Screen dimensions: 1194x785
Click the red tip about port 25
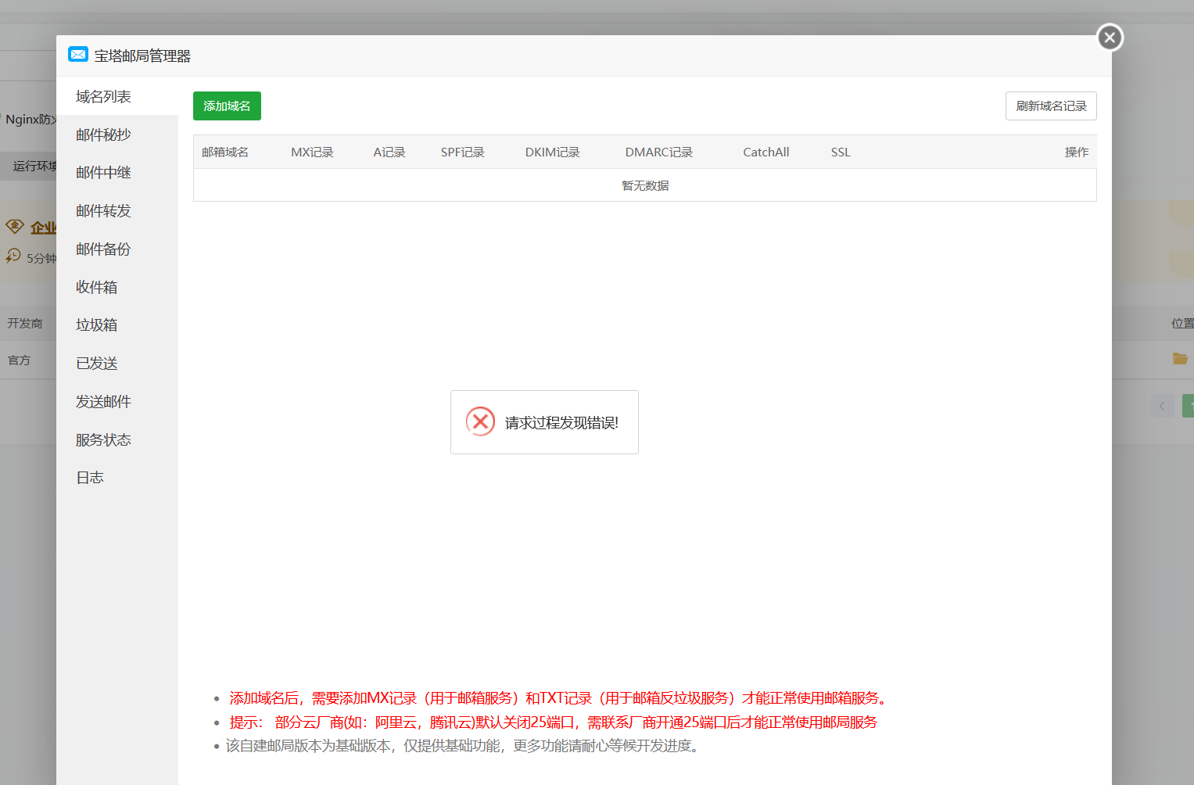[553, 722]
